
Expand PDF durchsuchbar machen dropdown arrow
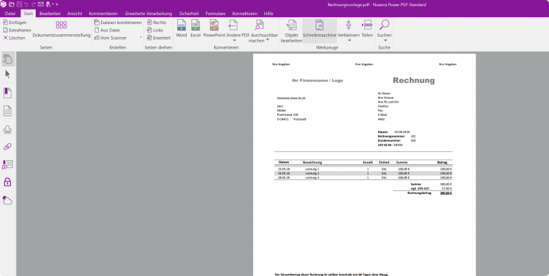(268, 40)
